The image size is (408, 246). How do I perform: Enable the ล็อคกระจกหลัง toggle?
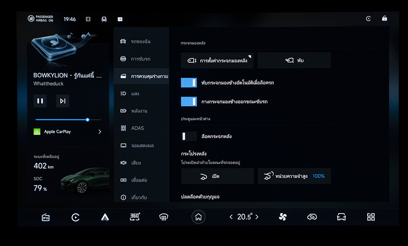(x=189, y=136)
